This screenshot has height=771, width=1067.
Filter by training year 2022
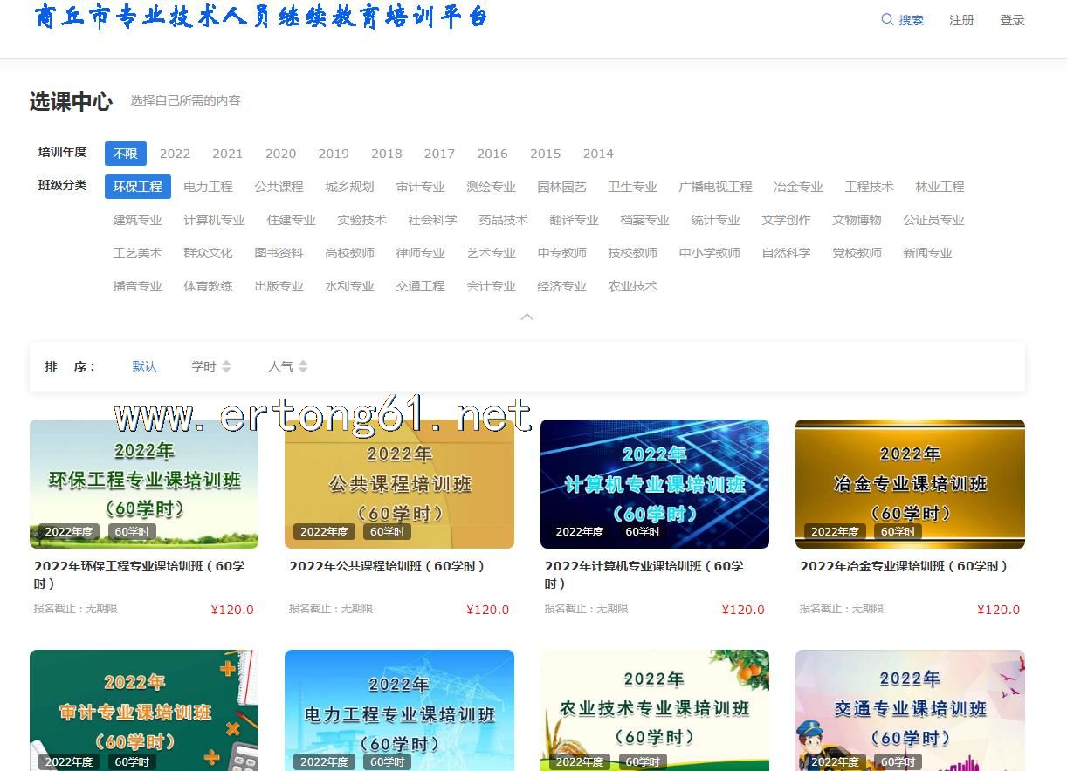click(175, 154)
